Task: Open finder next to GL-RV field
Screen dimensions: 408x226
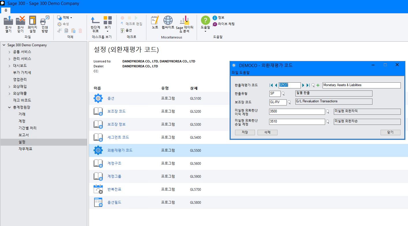Action: click(x=289, y=102)
